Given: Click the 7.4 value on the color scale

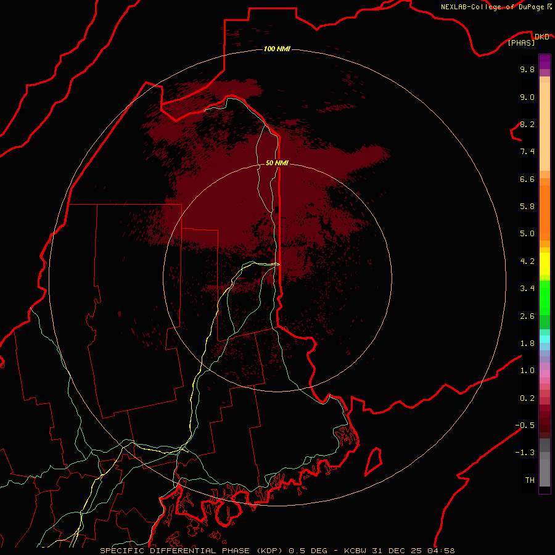Looking at the screenshot, I should (x=527, y=152).
